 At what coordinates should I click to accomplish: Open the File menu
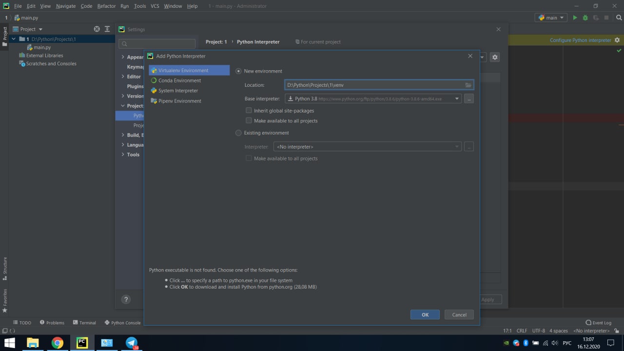pyautogui.click(x=18, y=6)
